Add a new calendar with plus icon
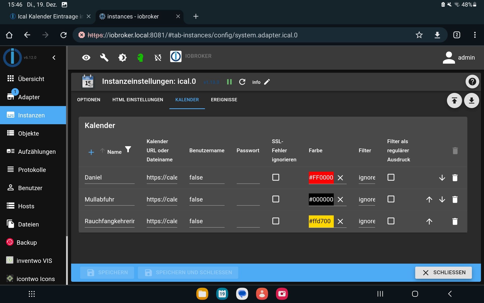 pyautogui.click(x=91, y=152)
